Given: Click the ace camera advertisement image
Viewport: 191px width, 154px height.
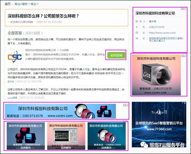Looking at the screenshot, I should [156, 75].
